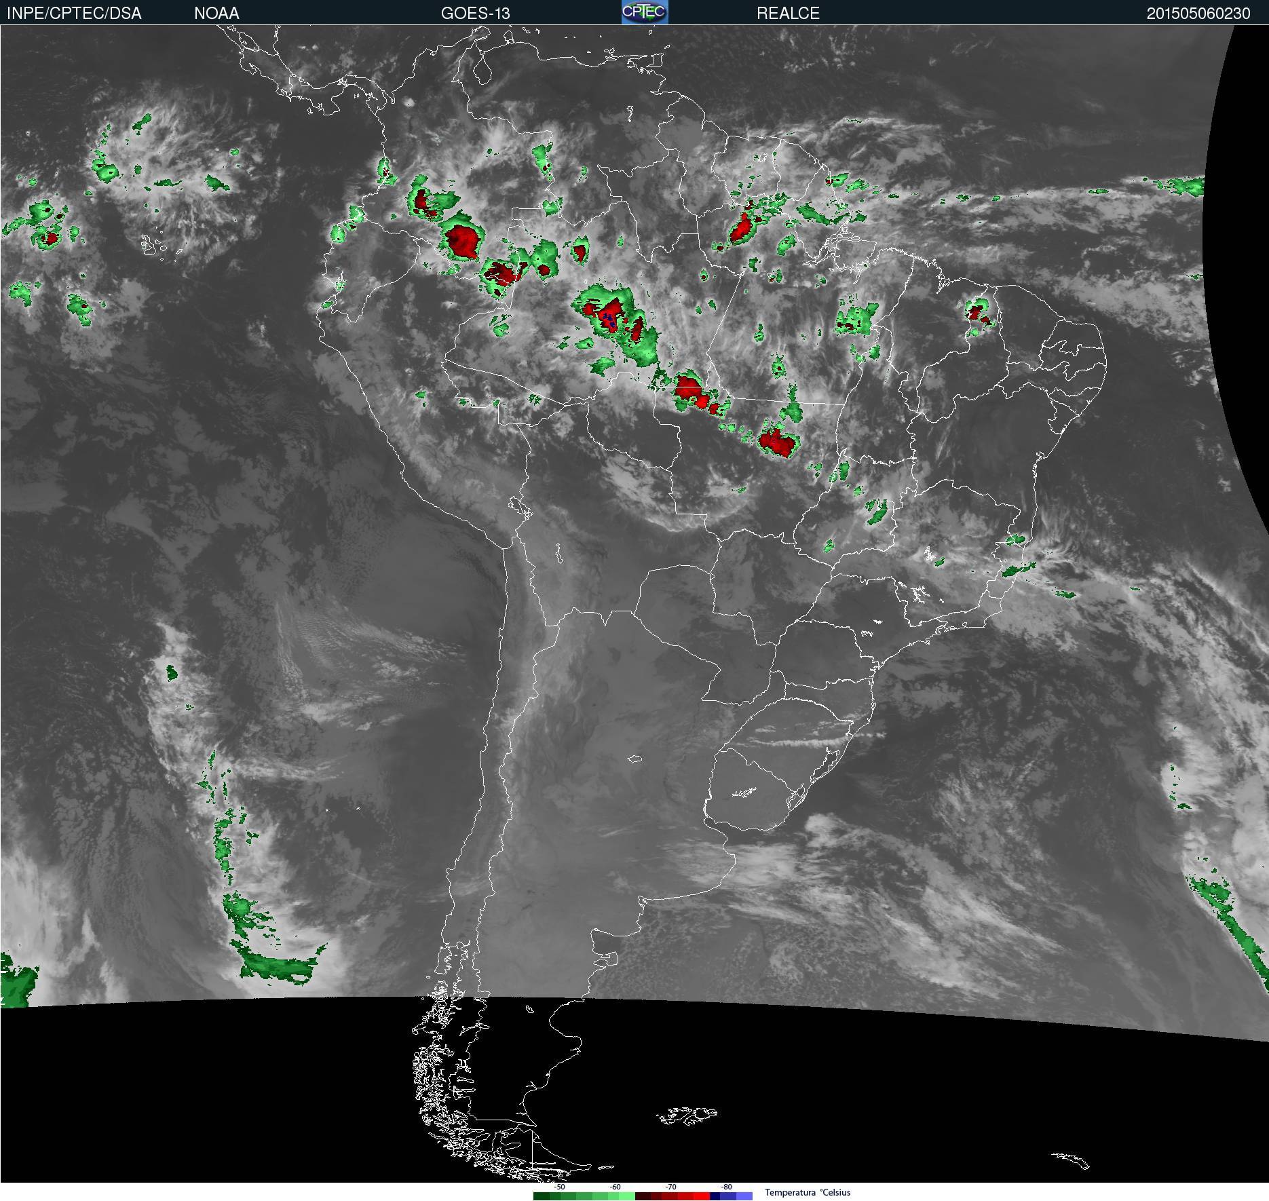Screen dimensions: 1269x1201
Task: Pick the light blue legend swatch
Action: click(x=744, y=1196)
